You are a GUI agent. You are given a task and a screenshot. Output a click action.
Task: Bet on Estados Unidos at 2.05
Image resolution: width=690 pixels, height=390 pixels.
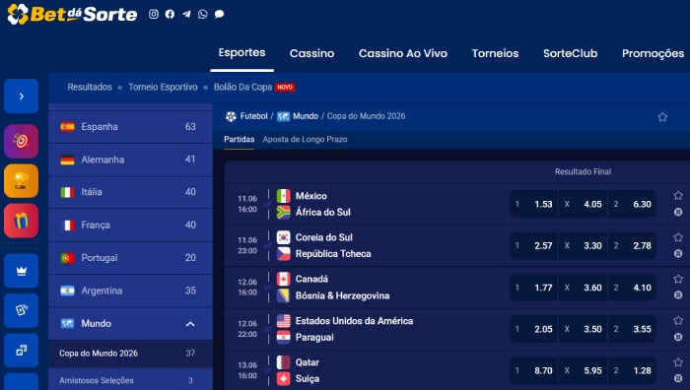pos(533,329)
